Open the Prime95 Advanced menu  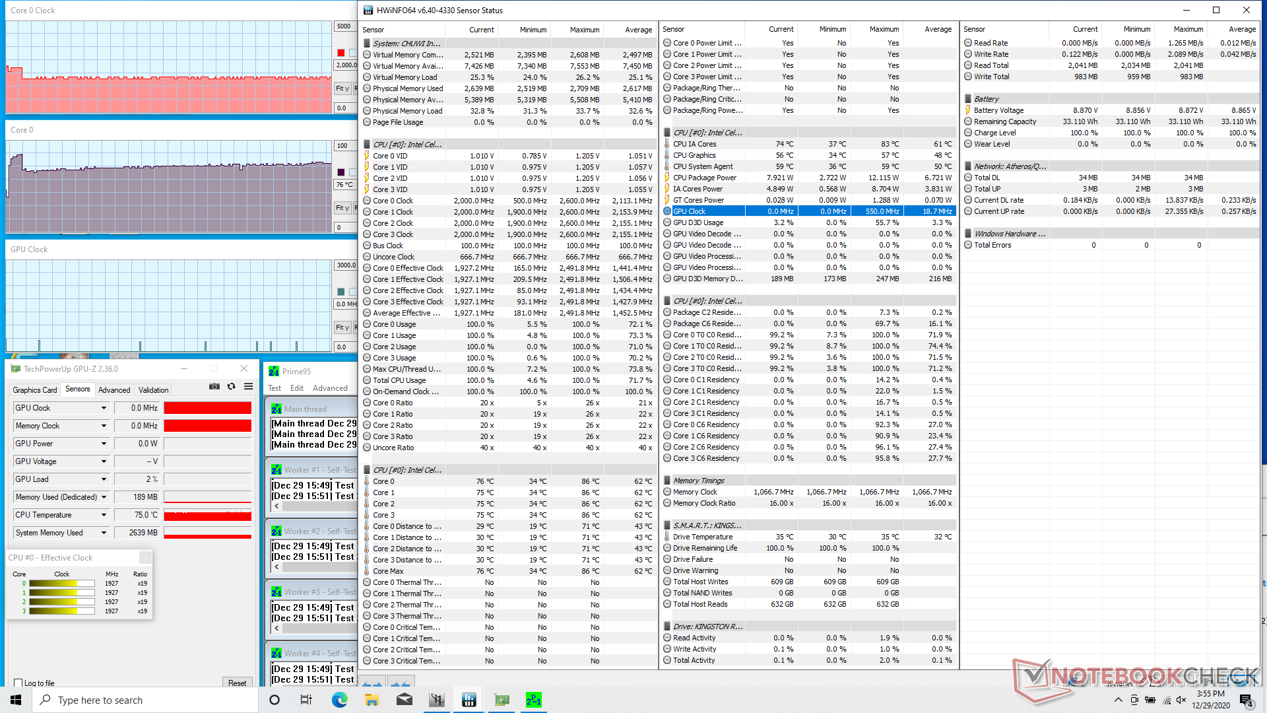[330, 388]
